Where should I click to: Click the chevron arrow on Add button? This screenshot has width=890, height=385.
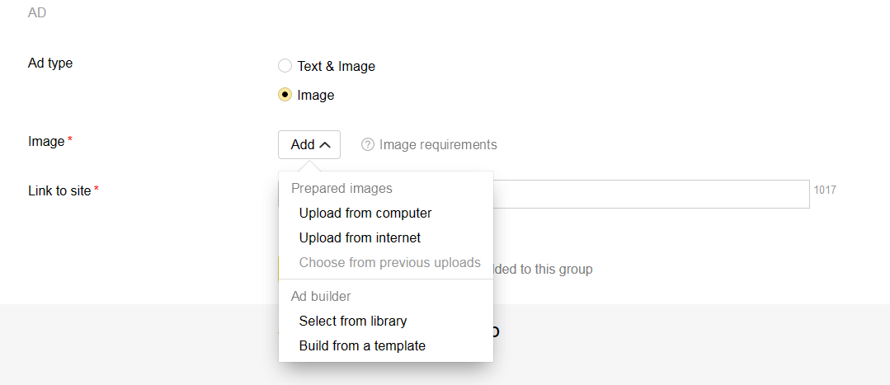325,144
